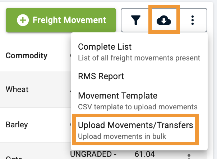Select Movement Template menu option
Image resolution: width=217 pixels, height=159 pixels.
(x=139, y=101)
